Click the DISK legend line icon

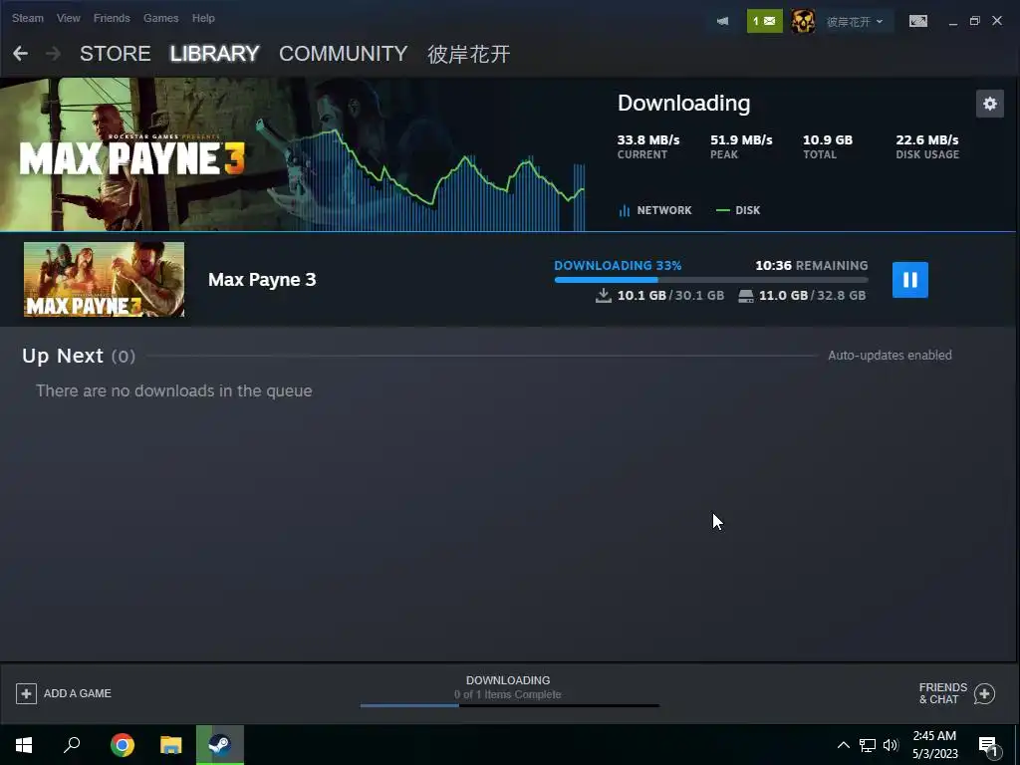click(x=723, y=211)
